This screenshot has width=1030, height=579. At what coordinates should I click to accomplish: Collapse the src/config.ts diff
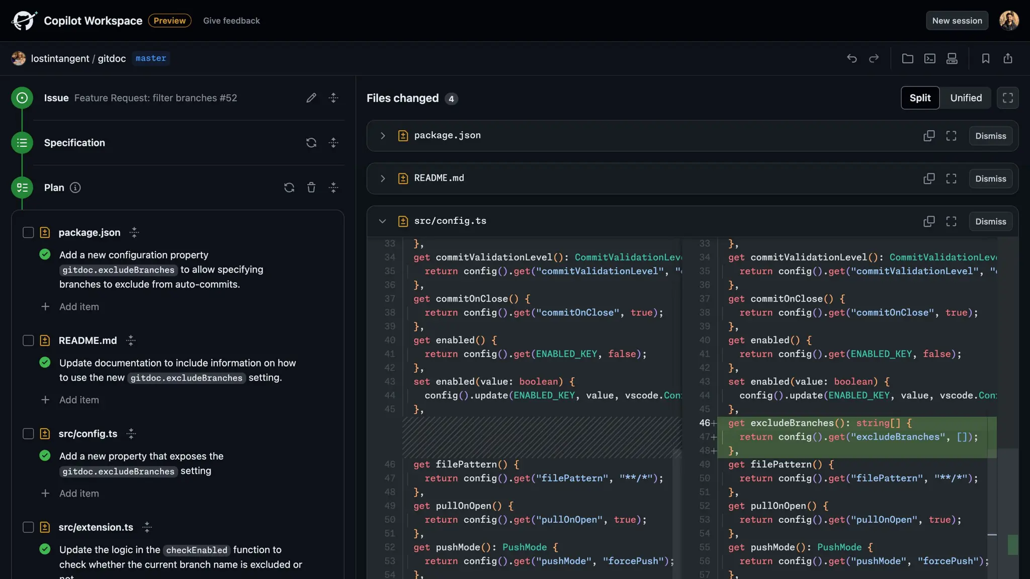[x=383, y=221]
